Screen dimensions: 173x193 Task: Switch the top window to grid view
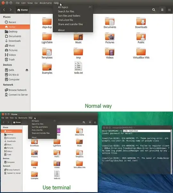(x=169, y=10)
